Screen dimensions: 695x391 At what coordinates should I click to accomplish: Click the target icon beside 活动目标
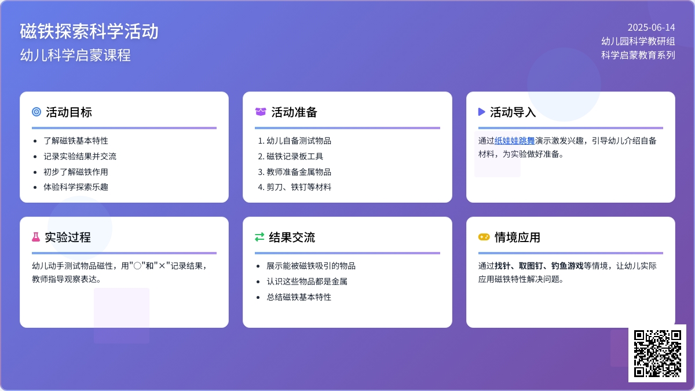pos(36,112)
